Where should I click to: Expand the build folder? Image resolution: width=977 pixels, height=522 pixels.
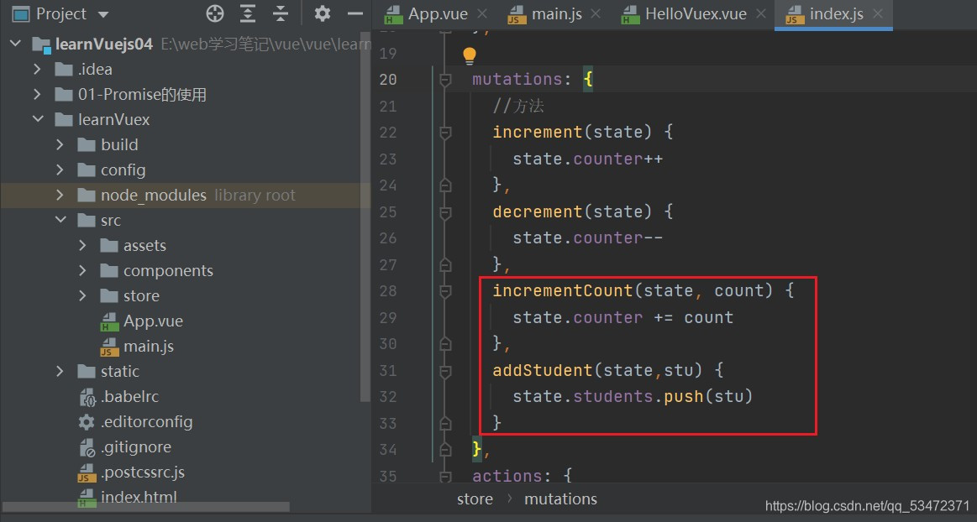(60, 144)
